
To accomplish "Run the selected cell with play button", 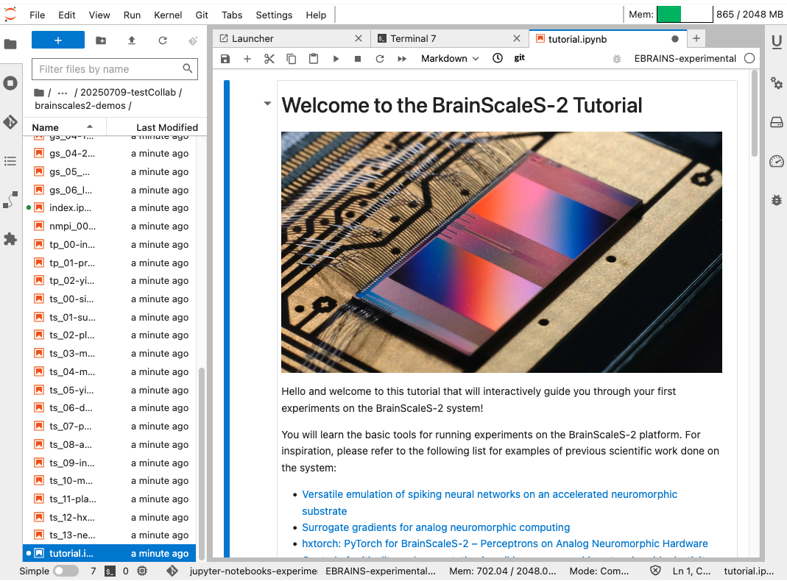I will click(336, 59).
